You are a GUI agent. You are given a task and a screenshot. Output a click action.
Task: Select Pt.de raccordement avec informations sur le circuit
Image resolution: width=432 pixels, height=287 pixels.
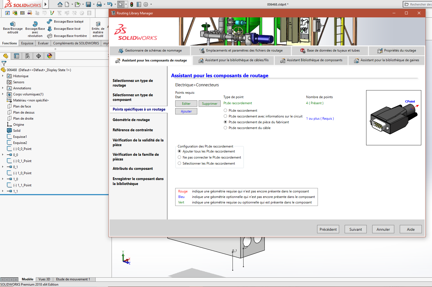pyautogui.click(x=225, y=116)
